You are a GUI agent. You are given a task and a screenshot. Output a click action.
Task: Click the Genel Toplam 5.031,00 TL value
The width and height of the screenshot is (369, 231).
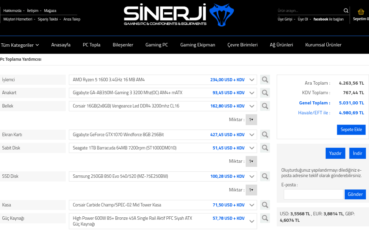[351, 103]
